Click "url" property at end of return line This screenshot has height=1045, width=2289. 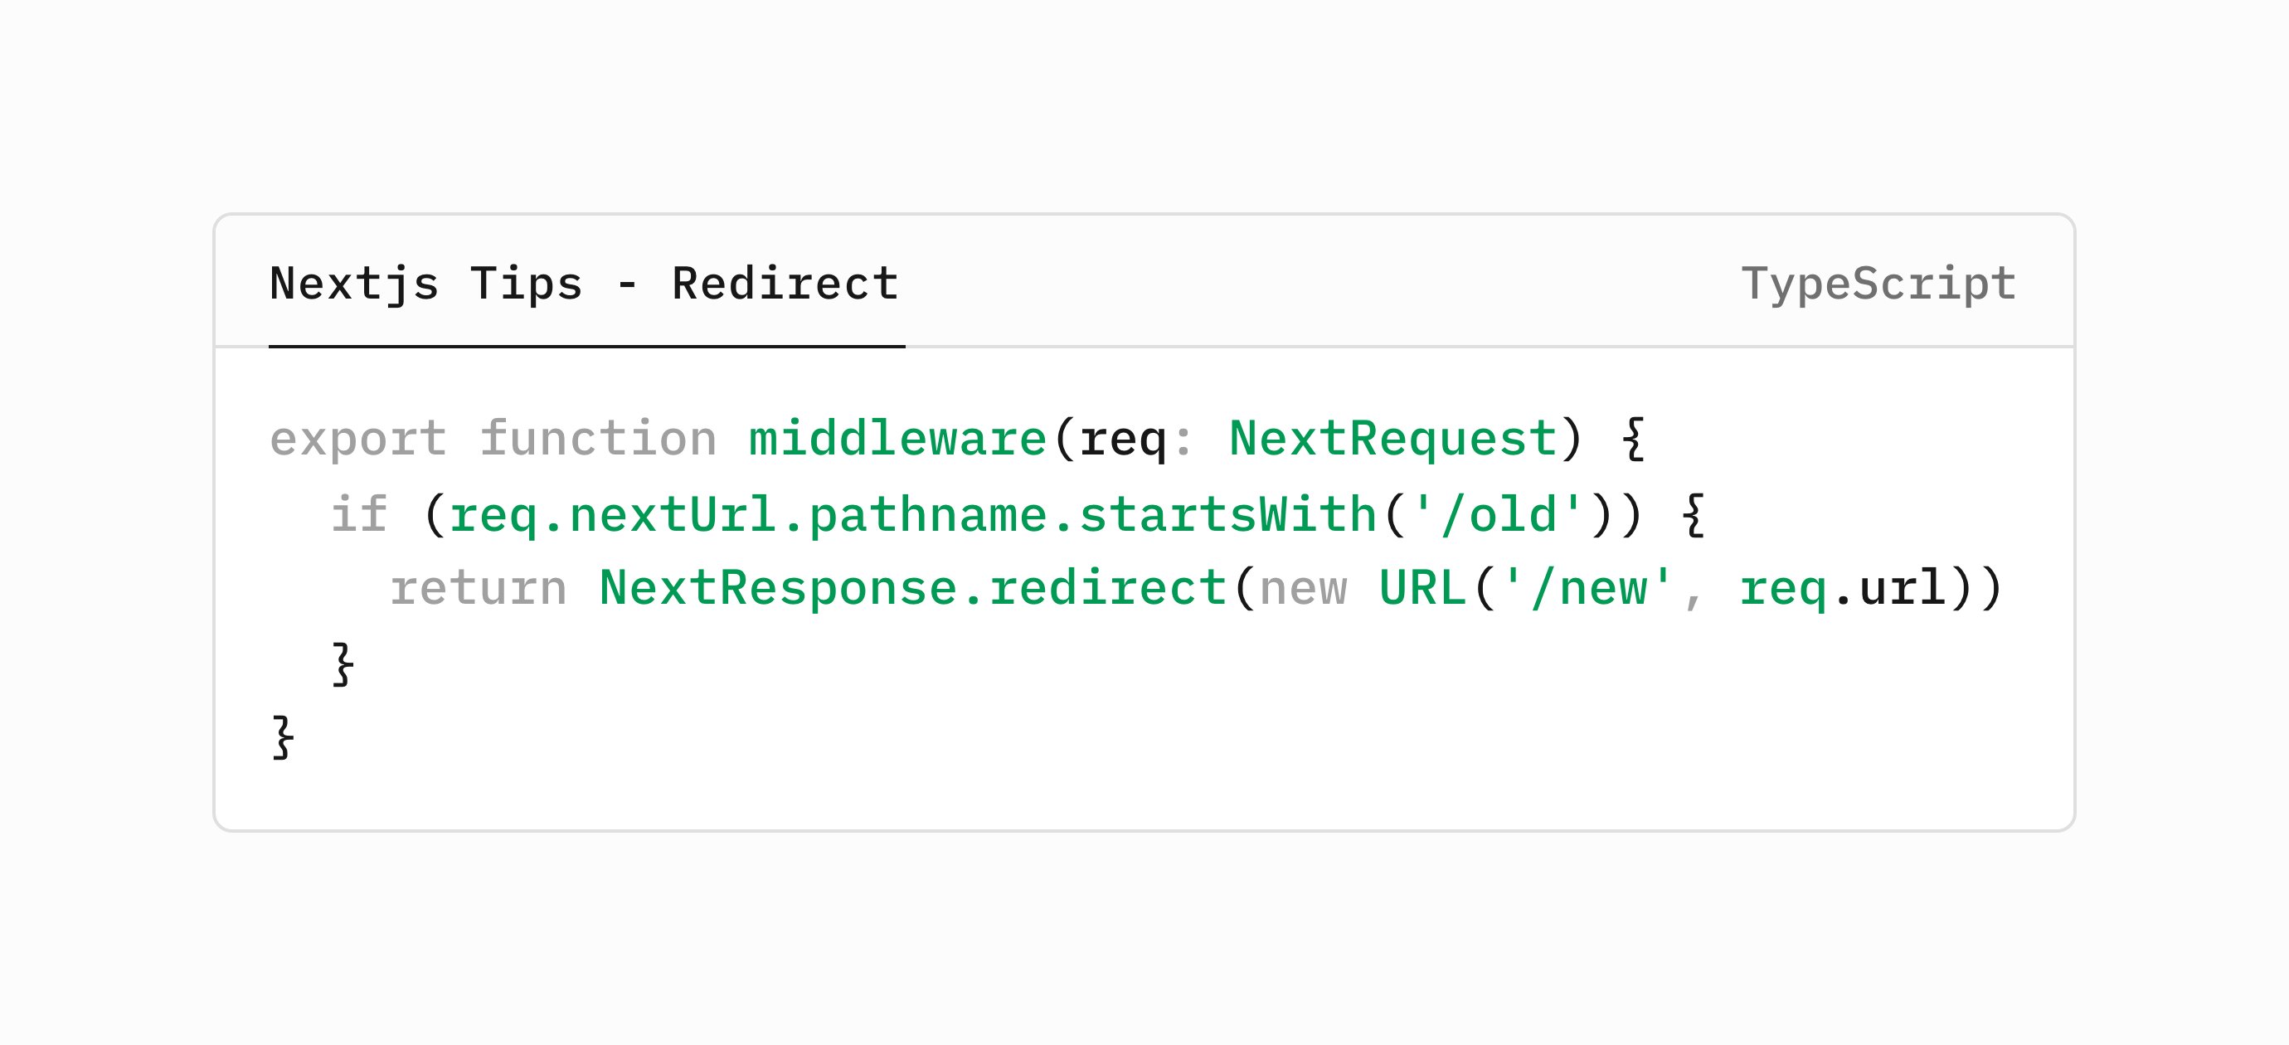pos(1902,588)
